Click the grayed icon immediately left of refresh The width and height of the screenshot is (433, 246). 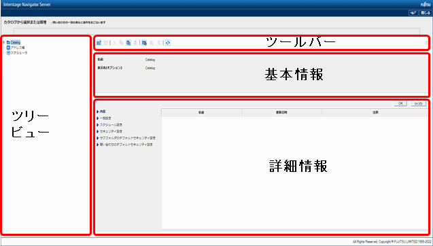[x=159, y=43]
